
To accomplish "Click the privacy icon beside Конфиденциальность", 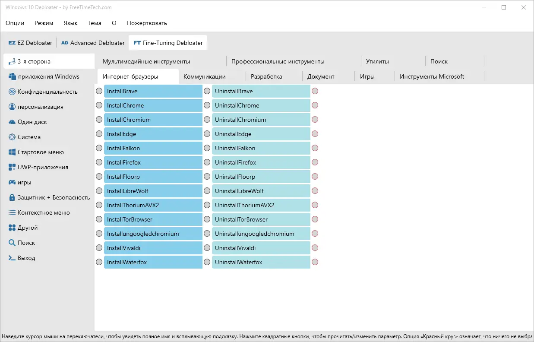I will pos(12,92).
